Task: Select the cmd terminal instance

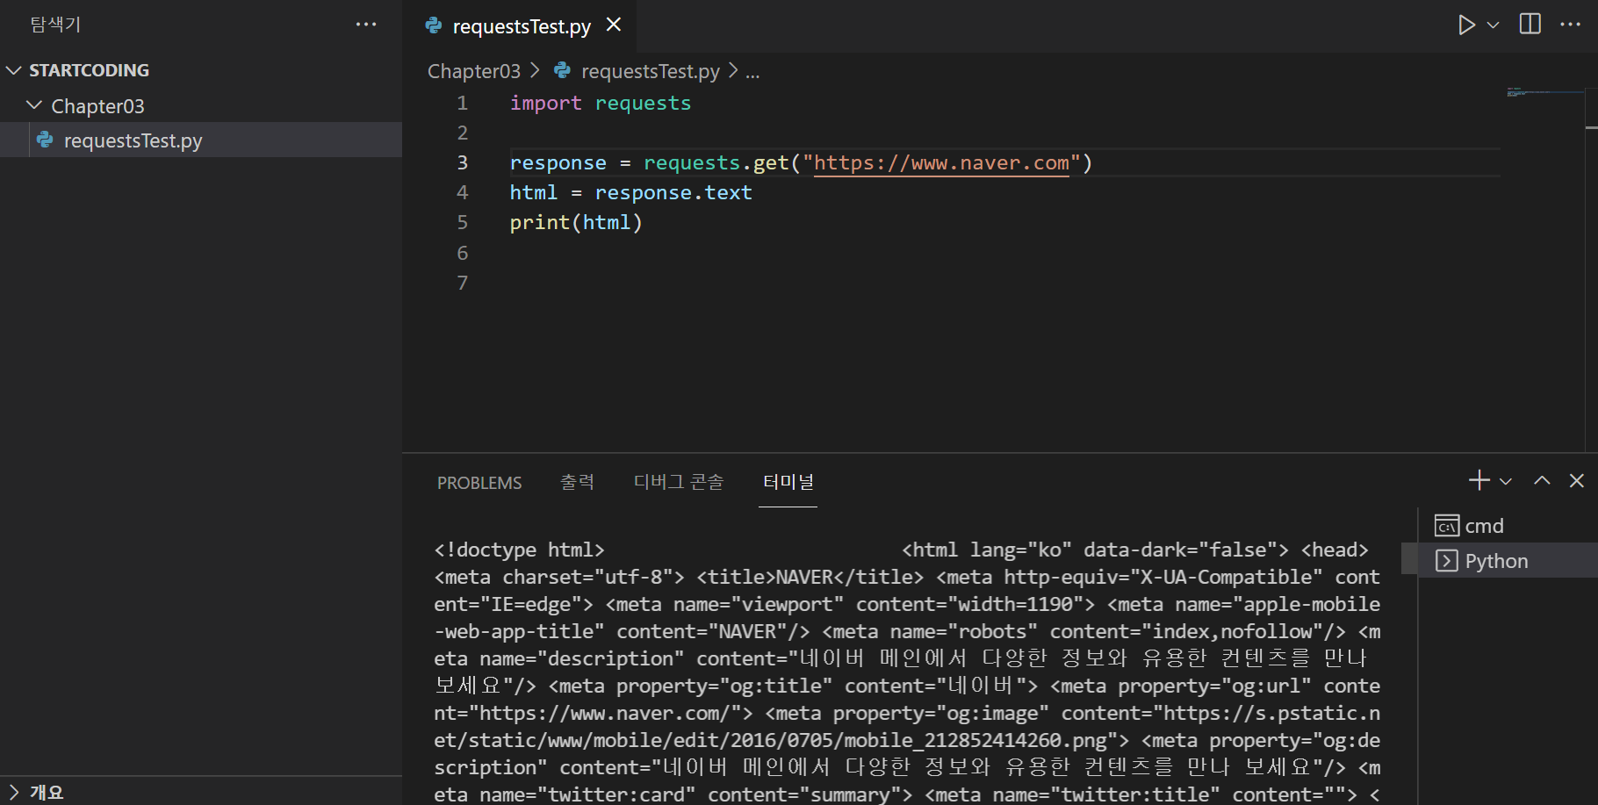Action: [1508, 526]
